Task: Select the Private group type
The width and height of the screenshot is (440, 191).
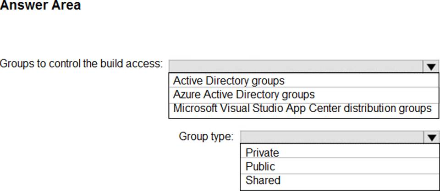Action: click(262, 153)
